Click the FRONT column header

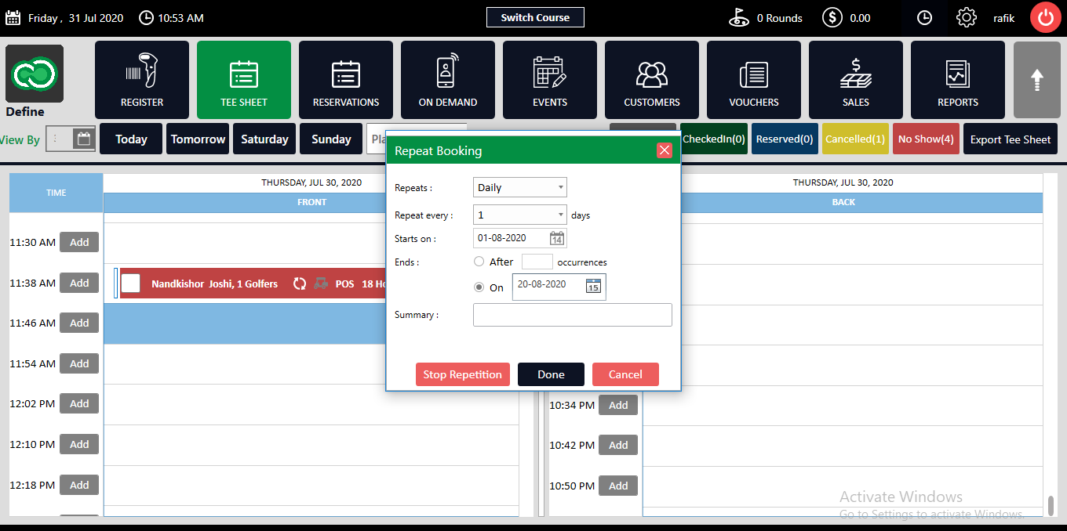(x=311, y=202)
